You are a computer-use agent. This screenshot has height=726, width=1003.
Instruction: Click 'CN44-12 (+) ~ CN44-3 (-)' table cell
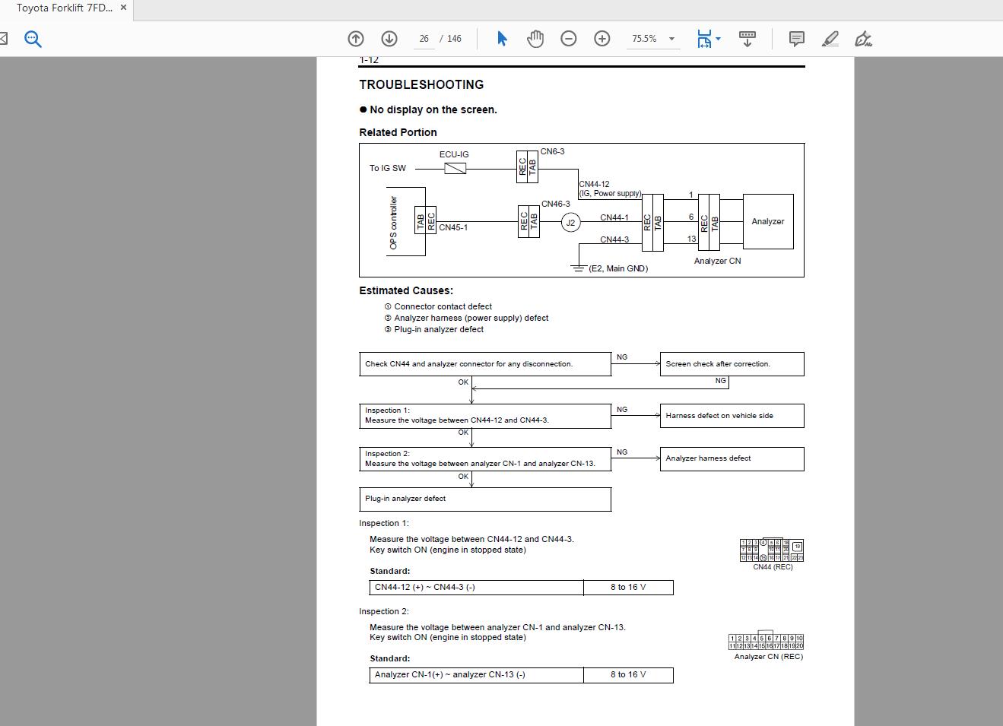pos(477,587)
